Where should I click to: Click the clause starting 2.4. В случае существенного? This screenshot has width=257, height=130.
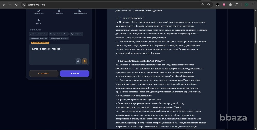[158, 111]
